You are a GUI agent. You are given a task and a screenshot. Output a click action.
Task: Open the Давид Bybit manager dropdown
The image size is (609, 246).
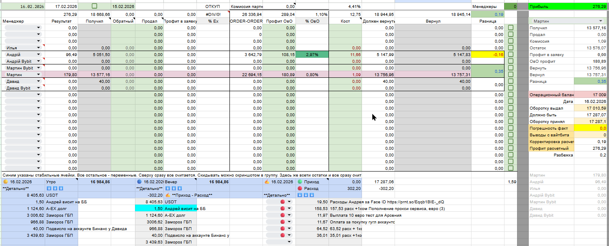pyautogui.click(x=39, y=88)
